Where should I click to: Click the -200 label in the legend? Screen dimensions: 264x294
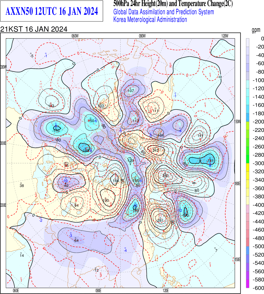(258, 122)
